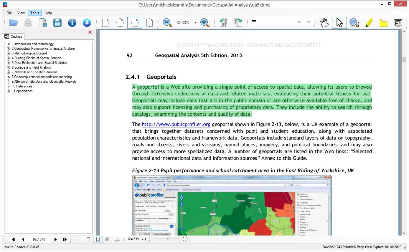Image resolution: width=409 pixels, height=252 pixels.
Task: Select the arrow selection tool
Action: pos(339,22)
